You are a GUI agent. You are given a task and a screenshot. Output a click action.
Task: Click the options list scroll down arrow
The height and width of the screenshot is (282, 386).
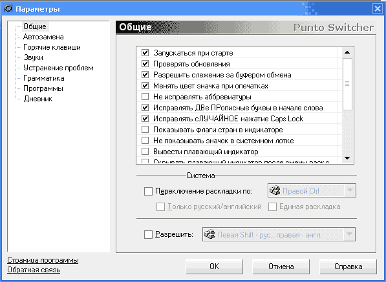[x=347, y=158]
